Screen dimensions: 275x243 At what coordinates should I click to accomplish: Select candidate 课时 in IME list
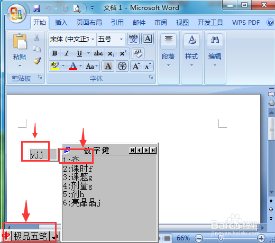[x=78, y=169]
